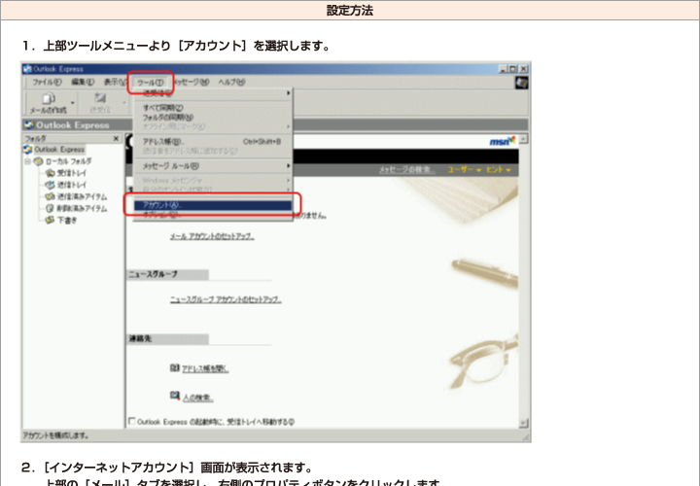Select the 削除済みアイテム folder

(82, 208)
